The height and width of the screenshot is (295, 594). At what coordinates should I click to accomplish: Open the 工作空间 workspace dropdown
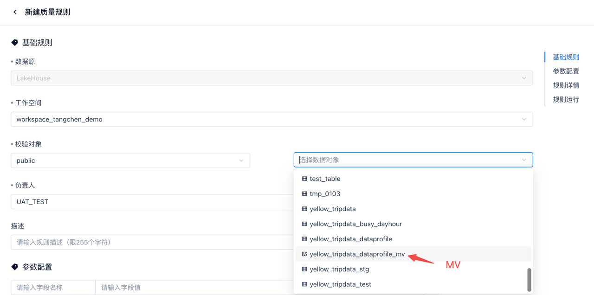click(x=271, y=119)
